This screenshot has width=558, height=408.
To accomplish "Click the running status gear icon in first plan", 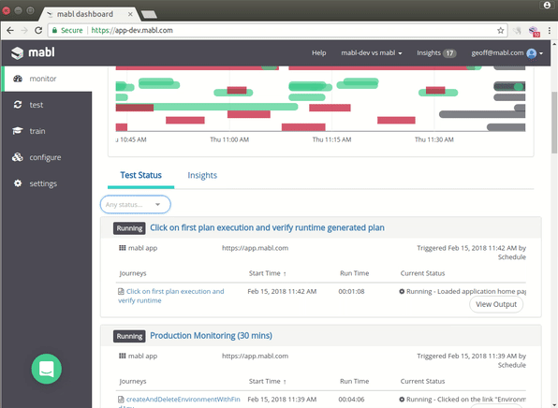I will [x=402, y=291].
